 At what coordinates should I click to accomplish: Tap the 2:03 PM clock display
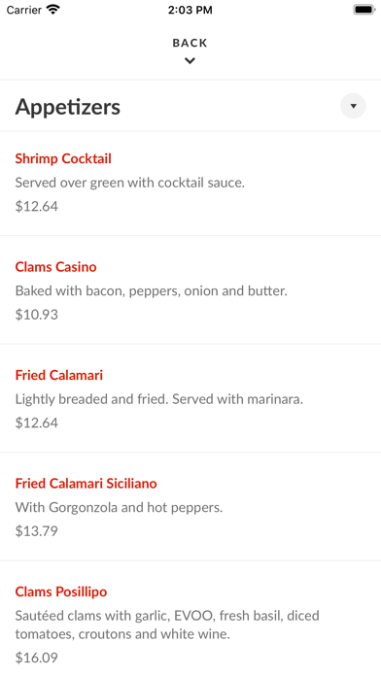(190, 10)
